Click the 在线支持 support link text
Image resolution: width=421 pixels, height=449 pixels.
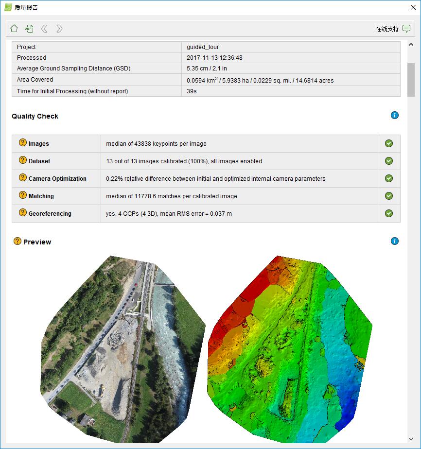pyautogui.click(x=386, y=29)
